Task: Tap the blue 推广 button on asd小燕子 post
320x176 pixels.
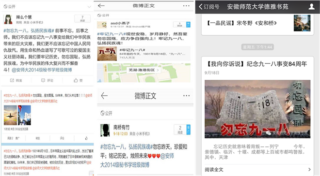Action: click(x=189, y=25)
